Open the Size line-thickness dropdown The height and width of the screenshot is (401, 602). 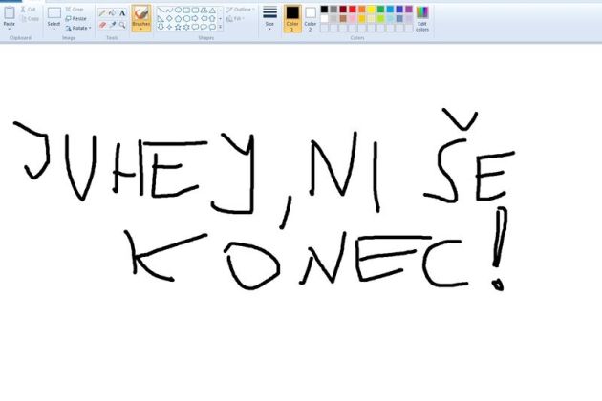coord(269,17)
